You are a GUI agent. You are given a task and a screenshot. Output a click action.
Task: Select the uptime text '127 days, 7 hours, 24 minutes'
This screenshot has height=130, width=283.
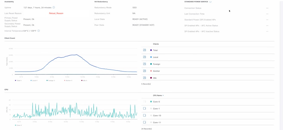tap(37, 8)
